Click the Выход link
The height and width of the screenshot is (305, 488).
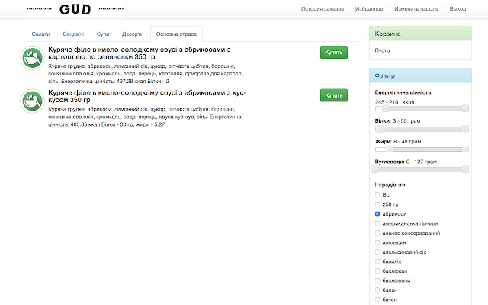coord(457,8)
